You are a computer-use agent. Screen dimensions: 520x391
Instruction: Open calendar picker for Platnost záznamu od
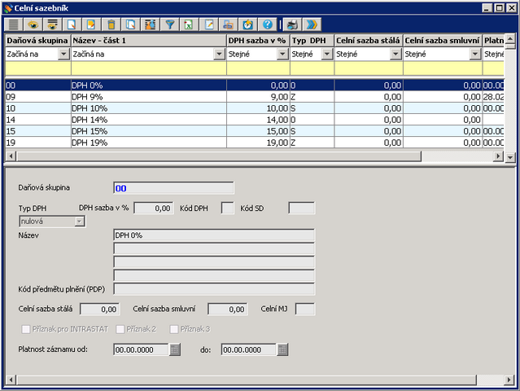(x=175, y=350)
